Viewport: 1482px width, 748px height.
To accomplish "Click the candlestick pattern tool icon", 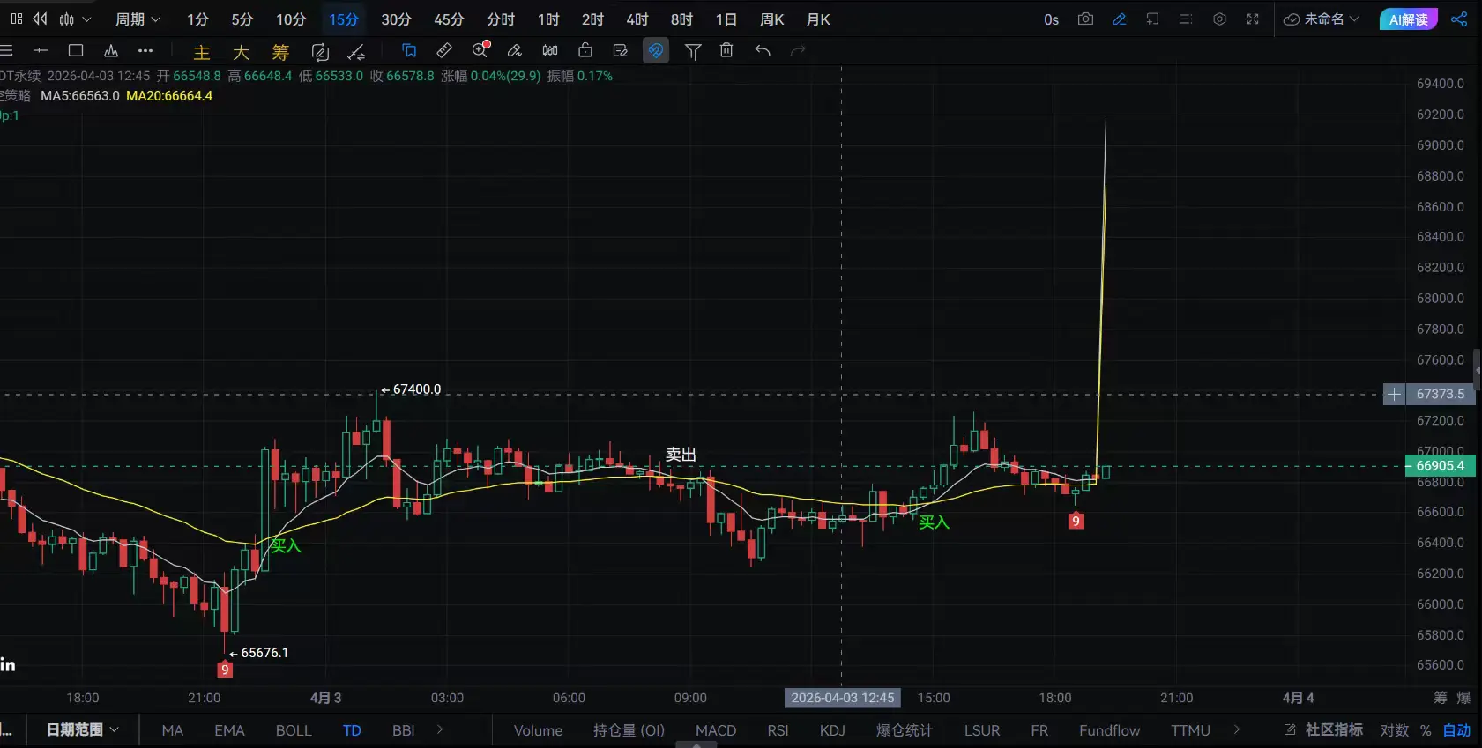I will 550,50.
